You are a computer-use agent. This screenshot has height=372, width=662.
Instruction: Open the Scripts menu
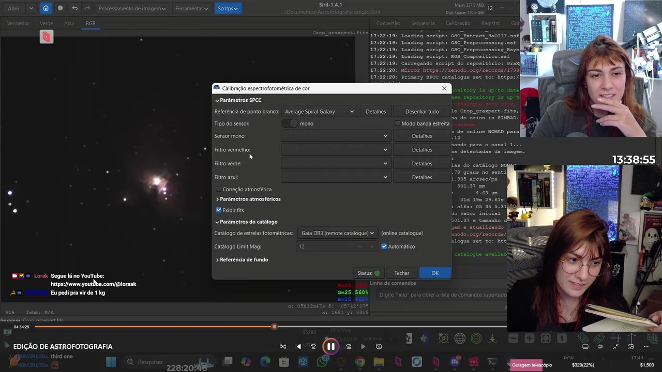[228, 8]
